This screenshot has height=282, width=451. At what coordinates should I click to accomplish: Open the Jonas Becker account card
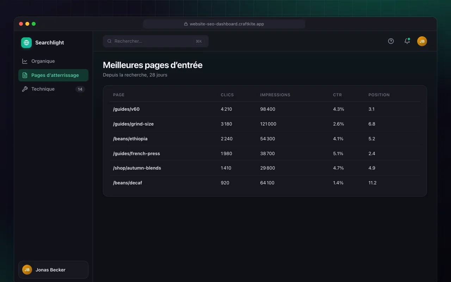point(53,270)
